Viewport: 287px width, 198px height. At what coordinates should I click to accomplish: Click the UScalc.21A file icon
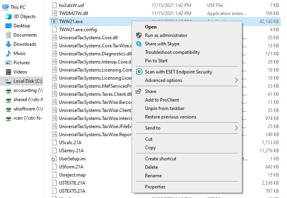(x=54, y=143)
